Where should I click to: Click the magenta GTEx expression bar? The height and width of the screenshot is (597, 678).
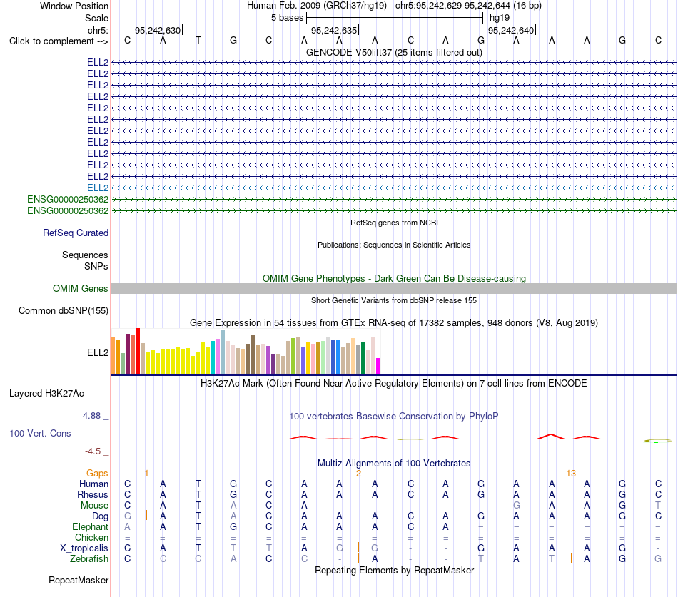378,366
